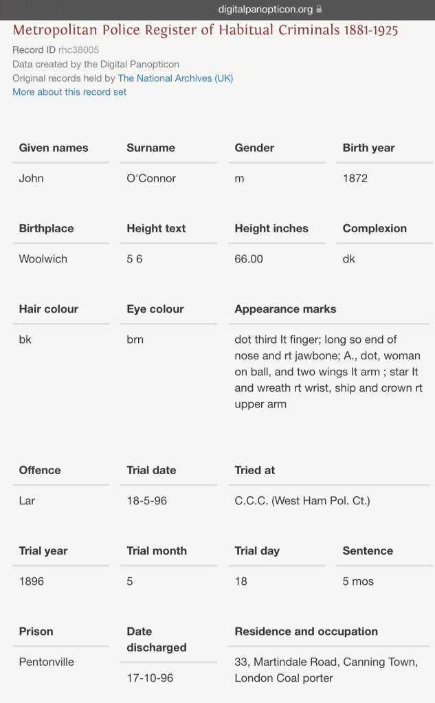Select the offence value Lar
This screenshot has height=703, width=435.
[27, 501]
